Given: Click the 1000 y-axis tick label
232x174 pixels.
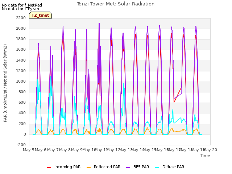Looking at the screenshot, I should coord(21,81).
